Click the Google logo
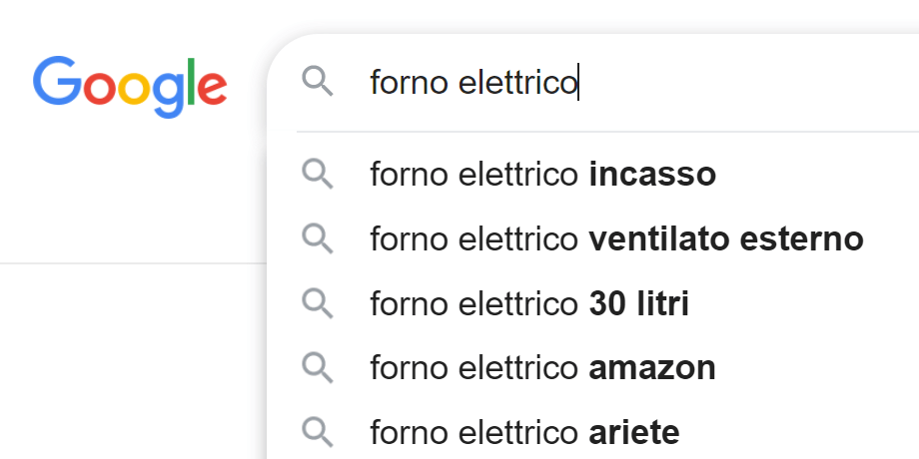This screenshot has height=459, width=919. point(130,87)
